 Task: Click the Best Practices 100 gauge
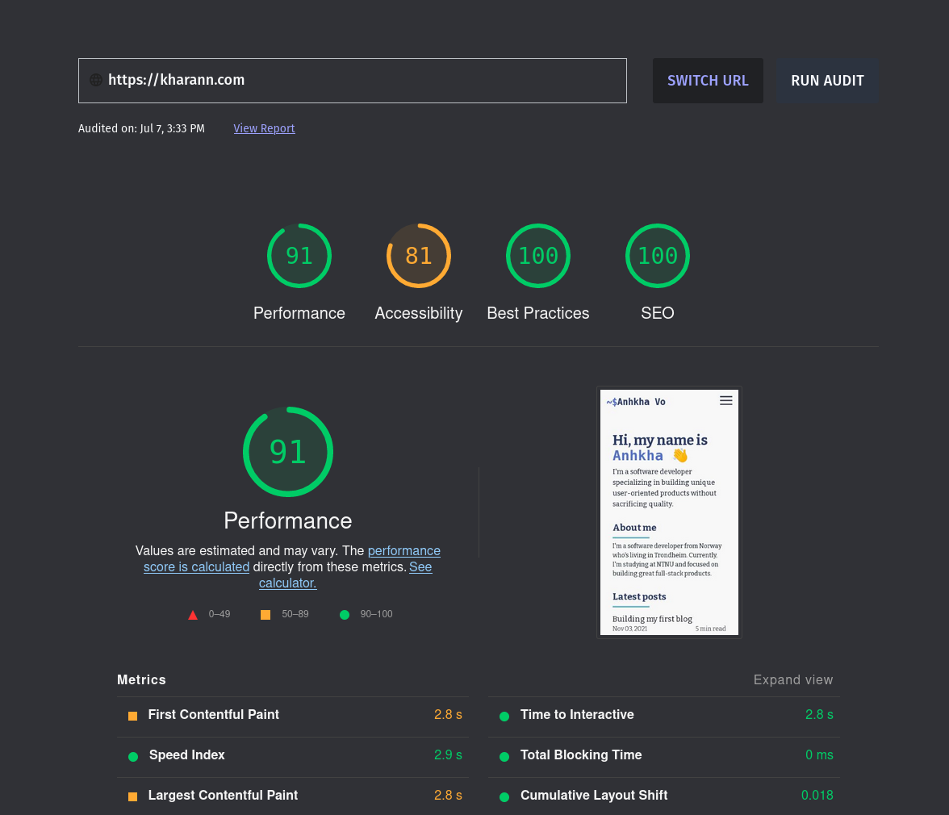click(x=537, y=256)
